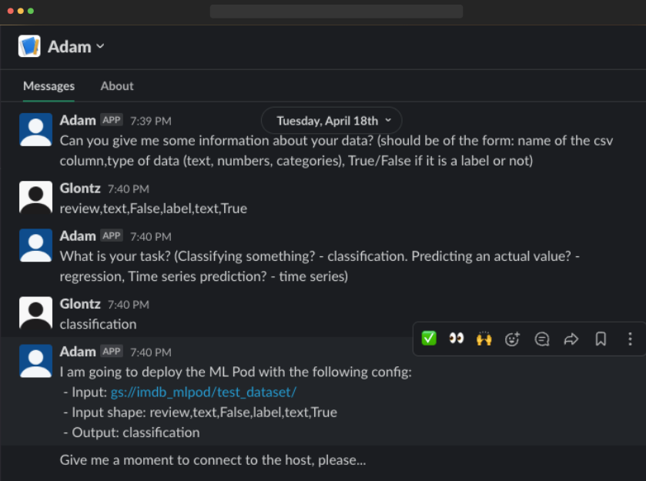Open the add reaction emoji picker
This screenshot has width=646, height=481.
click(x=512, y=339)
